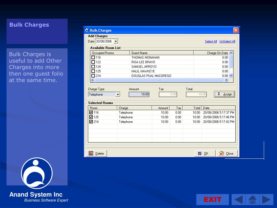The image size is (277, 208).
Task: Click the Charge column header in Selected Rooms
Action: pos(134,108)
